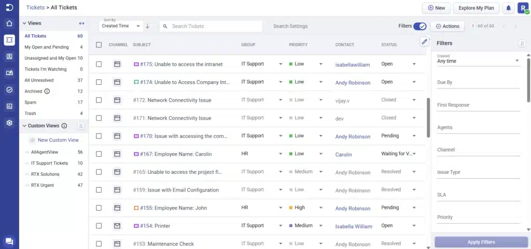The width and height of the screenshot is (531, 249).
Task: Open the Knowledge Base icon in sidebar
Action: click(x=9, y=73)
